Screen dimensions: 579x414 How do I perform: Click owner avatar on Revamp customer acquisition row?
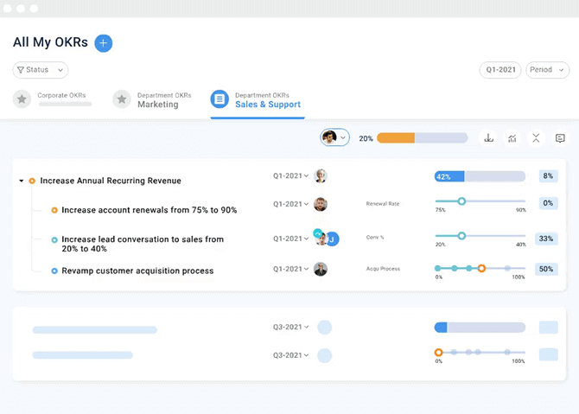point(321,269)
